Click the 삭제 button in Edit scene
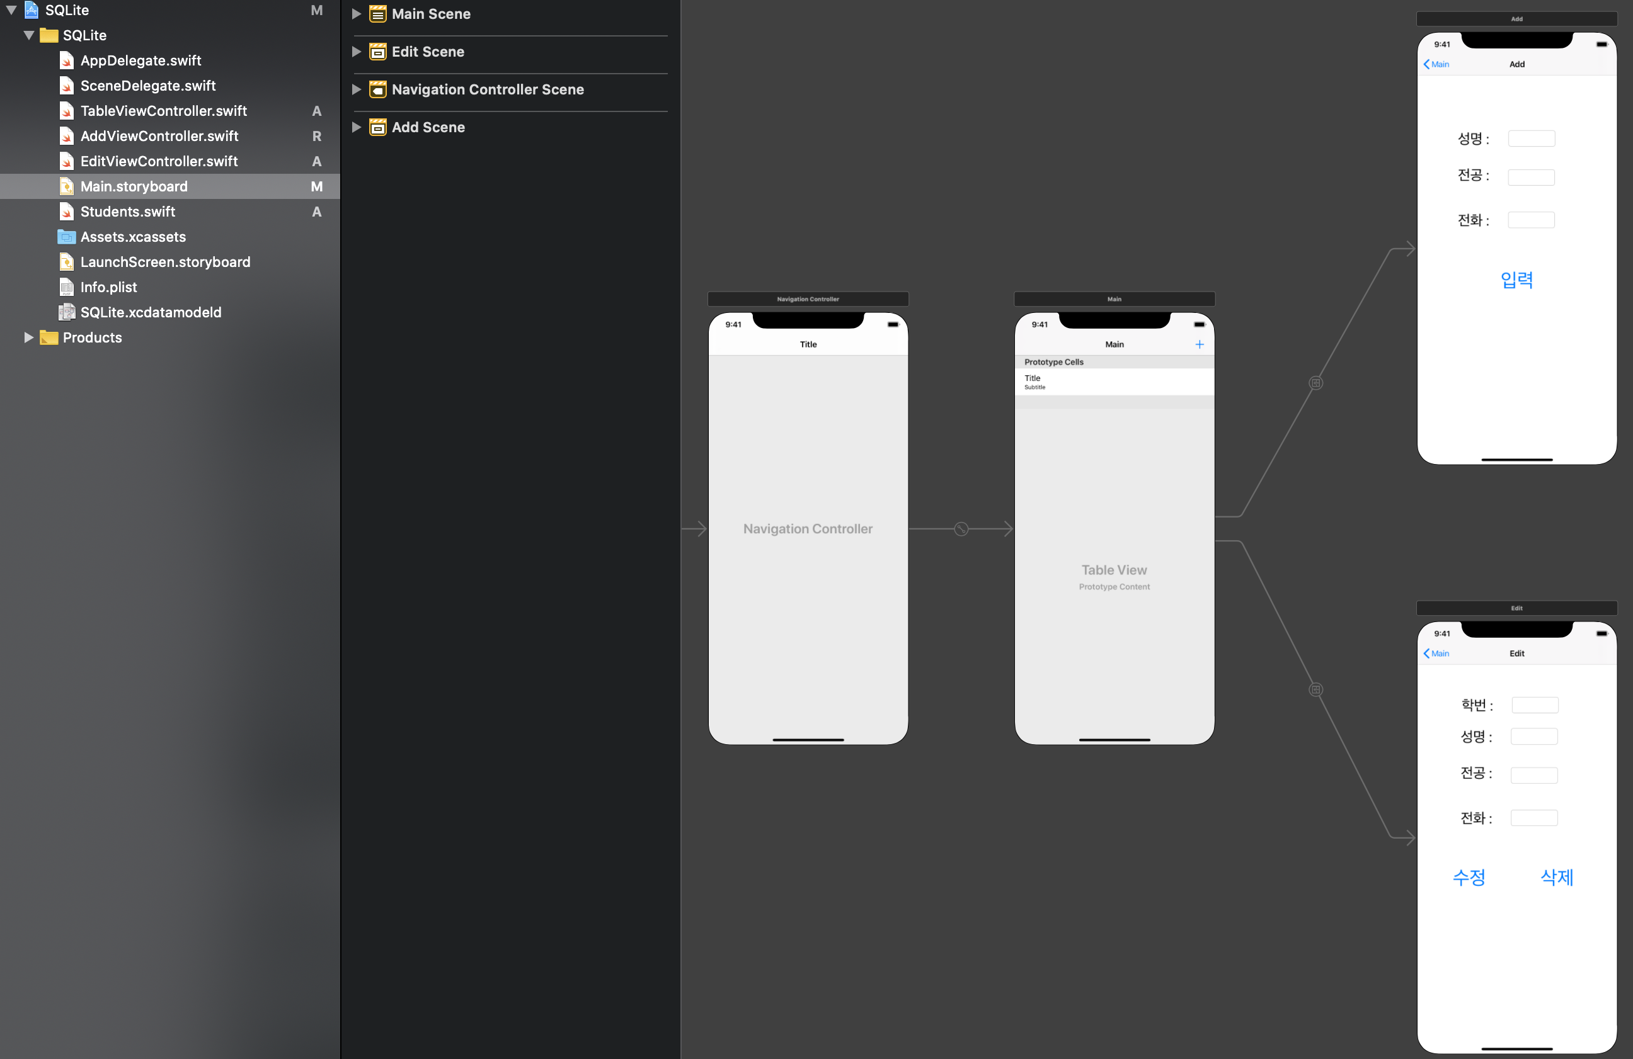The width and height of the screenshot is (1633, 1059). click(x=1556, y=877)
